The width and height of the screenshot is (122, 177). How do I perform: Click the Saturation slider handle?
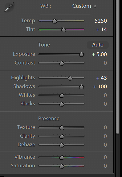click(x=62, y=166)
